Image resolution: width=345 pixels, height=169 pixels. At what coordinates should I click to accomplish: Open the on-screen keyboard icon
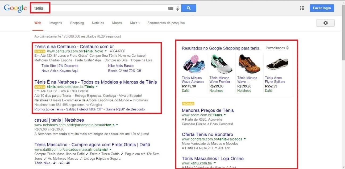tap(171, 8)
